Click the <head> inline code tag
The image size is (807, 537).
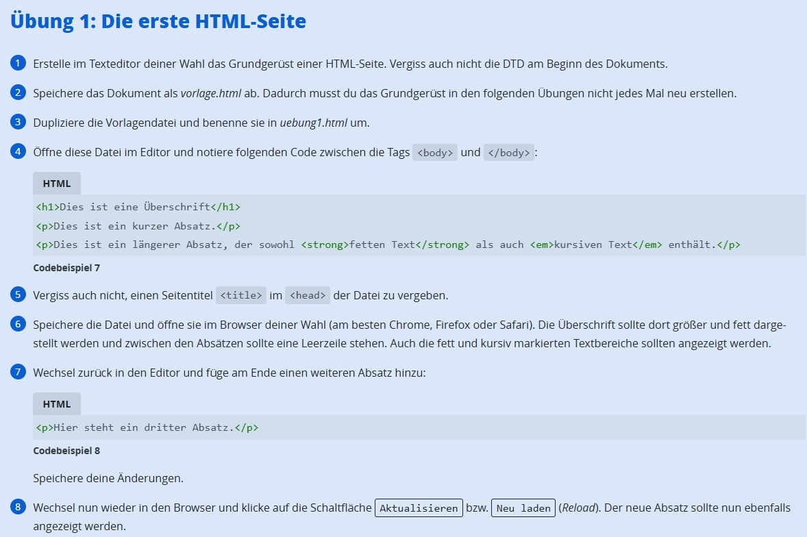click(308, 296)
